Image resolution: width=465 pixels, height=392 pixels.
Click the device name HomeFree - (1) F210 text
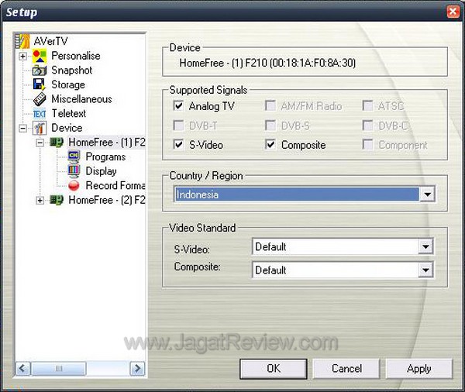click(267, 63)
